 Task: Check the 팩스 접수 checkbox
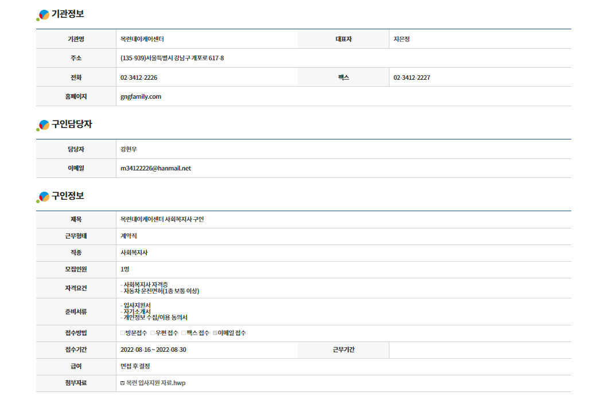[x=184, y=333]
